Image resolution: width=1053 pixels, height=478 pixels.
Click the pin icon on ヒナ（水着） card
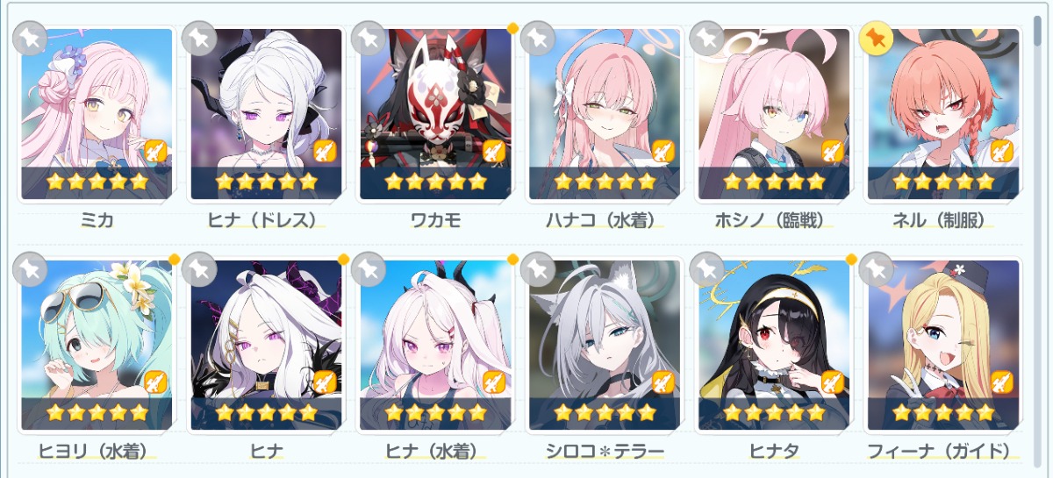click(367, 268)
